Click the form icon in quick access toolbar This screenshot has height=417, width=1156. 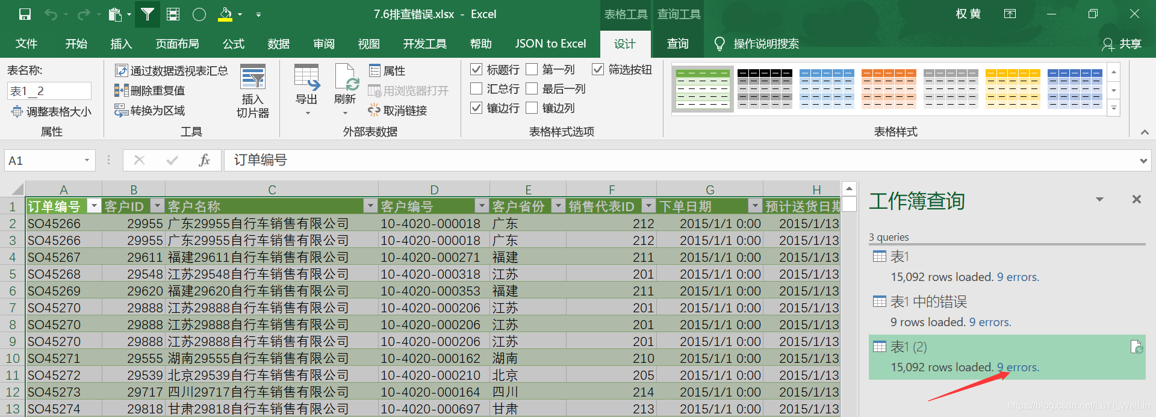point(173,14)
